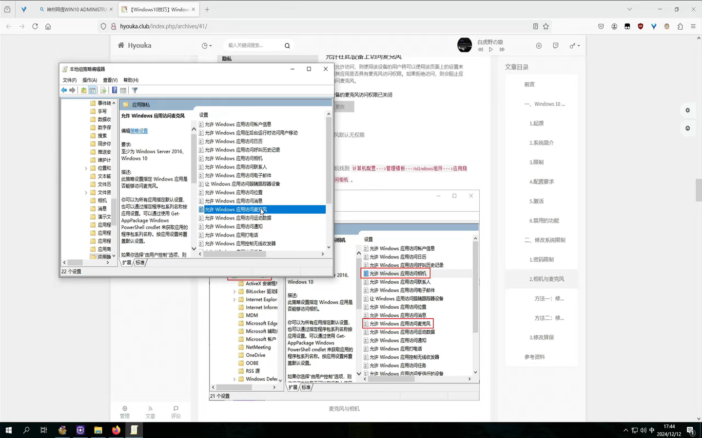This screenshot has height=438, width=702.
Task: Click the 管理 button at page bottom
Action: (x=125, y=412)
